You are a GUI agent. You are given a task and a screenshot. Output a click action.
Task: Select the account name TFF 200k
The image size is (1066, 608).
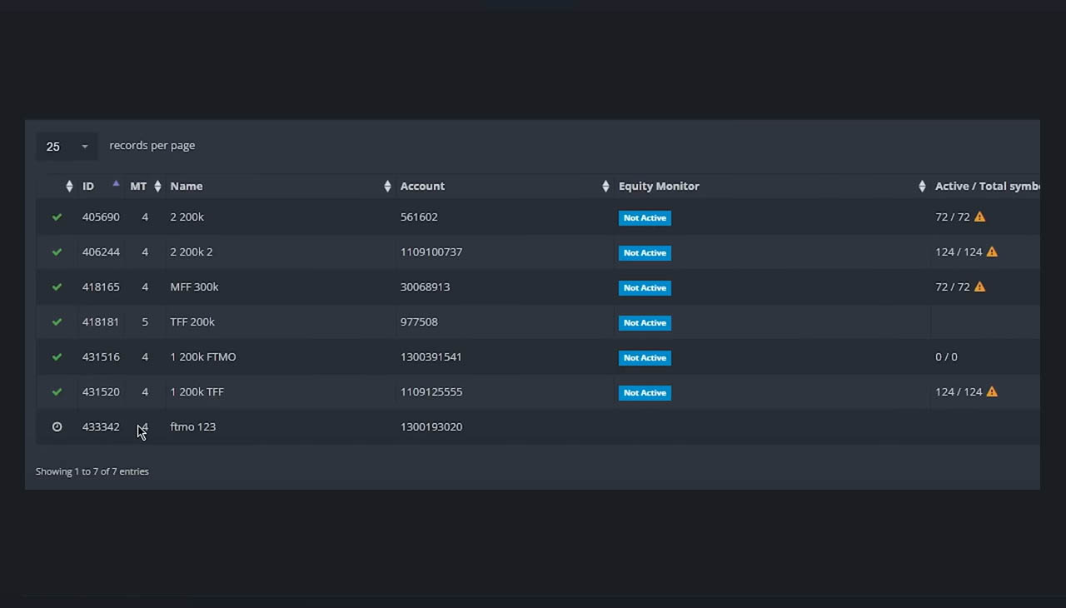pyautogui.click(x=192, y=321)
